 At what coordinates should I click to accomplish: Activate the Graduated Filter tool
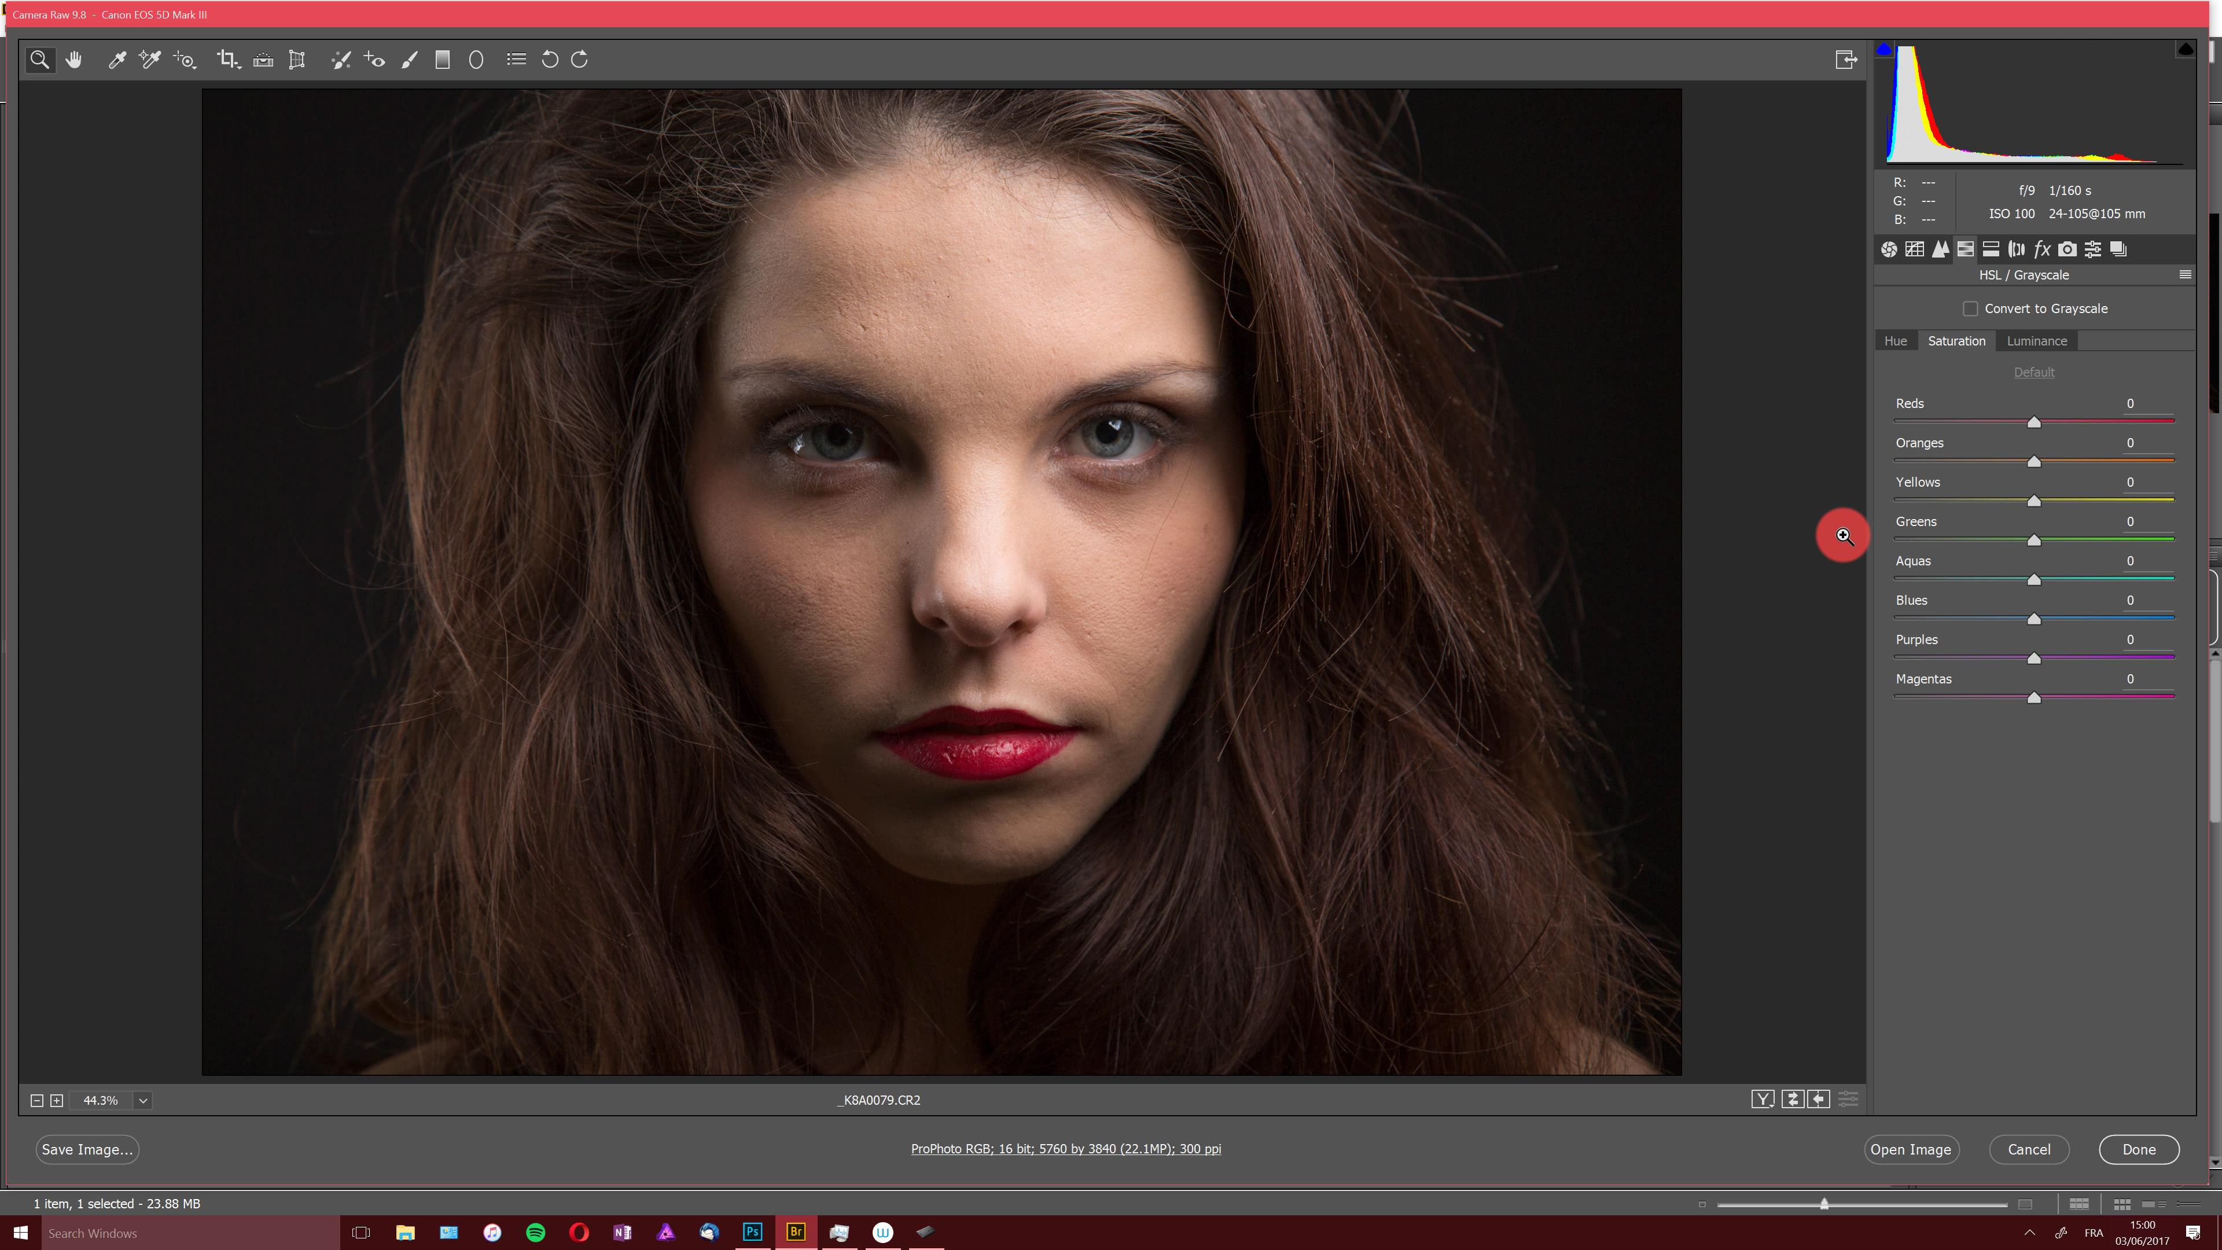443,60
